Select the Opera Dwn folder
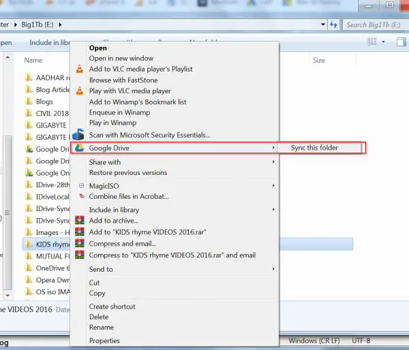This screenshot has width=409, height=350. pyautogui.click(x=52, y=280)
